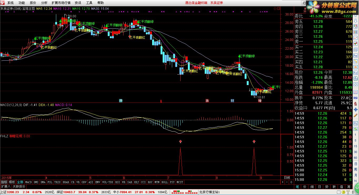Select the KDJ indicator tab
This screenshot has width=359, height=195.
(x=136, y=182)
